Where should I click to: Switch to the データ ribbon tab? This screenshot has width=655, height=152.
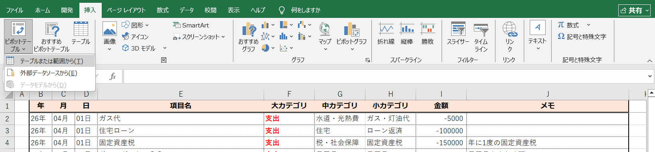click(186, 10)
